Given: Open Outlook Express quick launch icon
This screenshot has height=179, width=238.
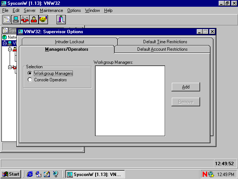Looking at the screenshot, I should [38, 174].
